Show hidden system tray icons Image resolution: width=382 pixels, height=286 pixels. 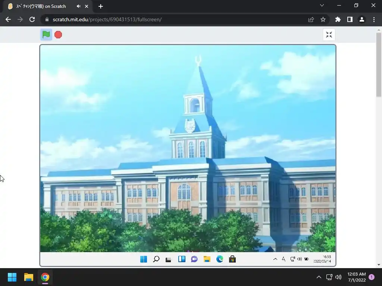tap(319, 277)
